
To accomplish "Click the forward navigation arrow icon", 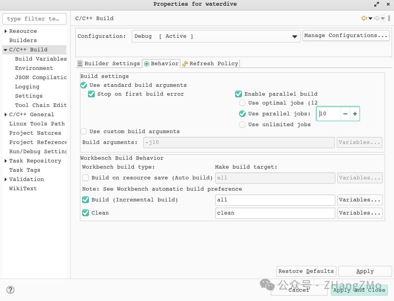I will (x=376, y=18).
